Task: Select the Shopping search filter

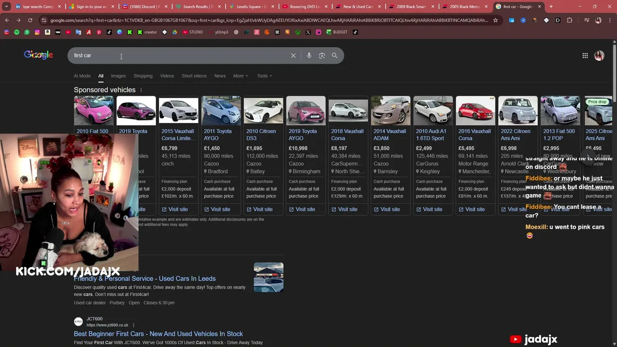Action: 143,76
